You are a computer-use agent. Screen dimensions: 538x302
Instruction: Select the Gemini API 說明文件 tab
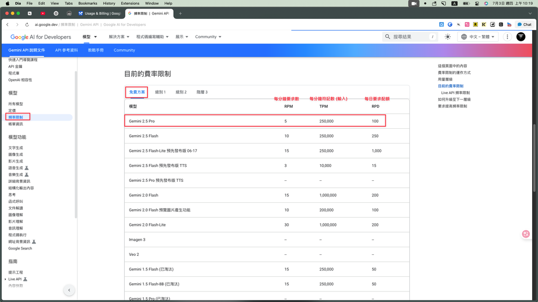pos(26,50)
